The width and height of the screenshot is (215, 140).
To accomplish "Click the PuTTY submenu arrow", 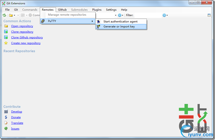I will (x=92, y=21).
